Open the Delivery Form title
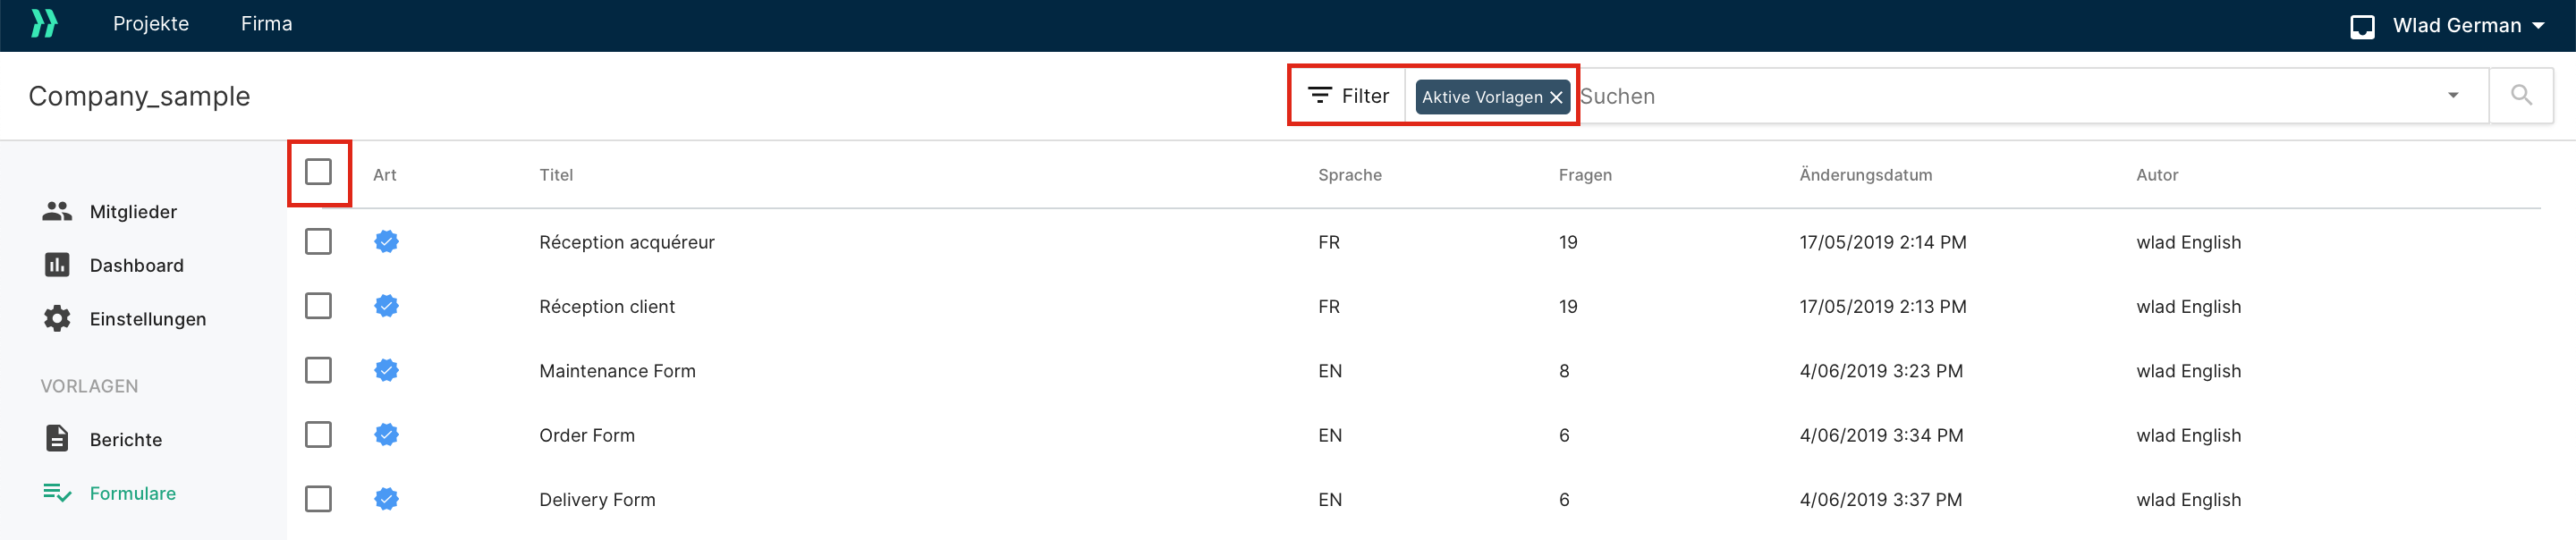The width and height of the screenshot is (2576, 540). coord(597,500)
